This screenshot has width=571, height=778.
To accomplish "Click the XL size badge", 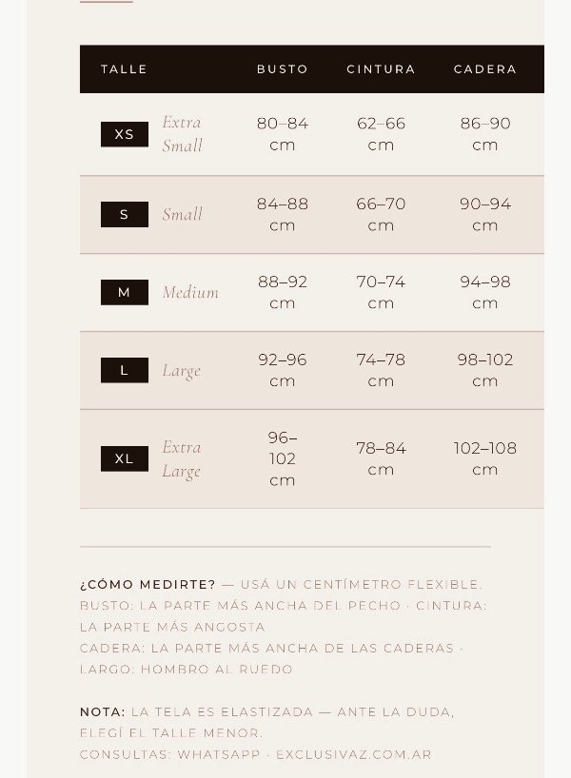I will click(124, 458).
